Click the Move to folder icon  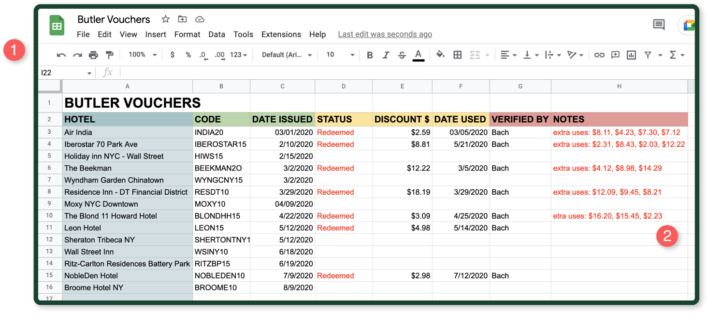point(182,19)
